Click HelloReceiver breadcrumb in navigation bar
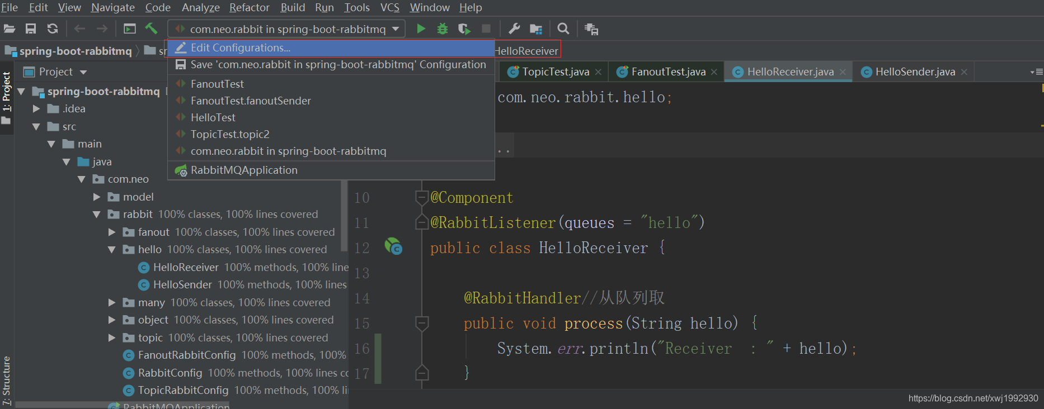Image resolution: width=1044 pixels, height=409 pixels. point(526,51)
